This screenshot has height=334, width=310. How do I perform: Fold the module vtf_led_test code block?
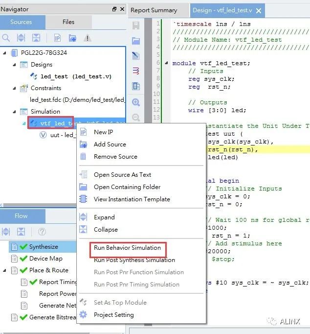pos(166,63)
